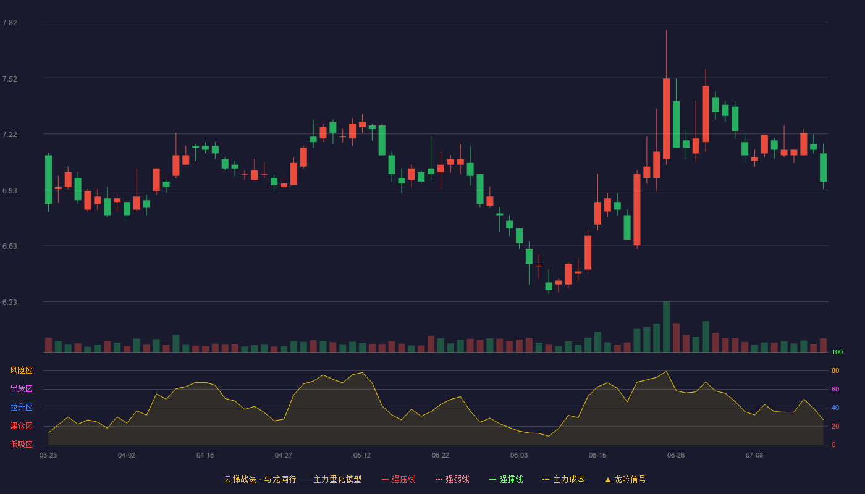The height and width of the screenshot is (494, 865).
Task: Toggle the 强压线 legend series
Action: [399, 479]
